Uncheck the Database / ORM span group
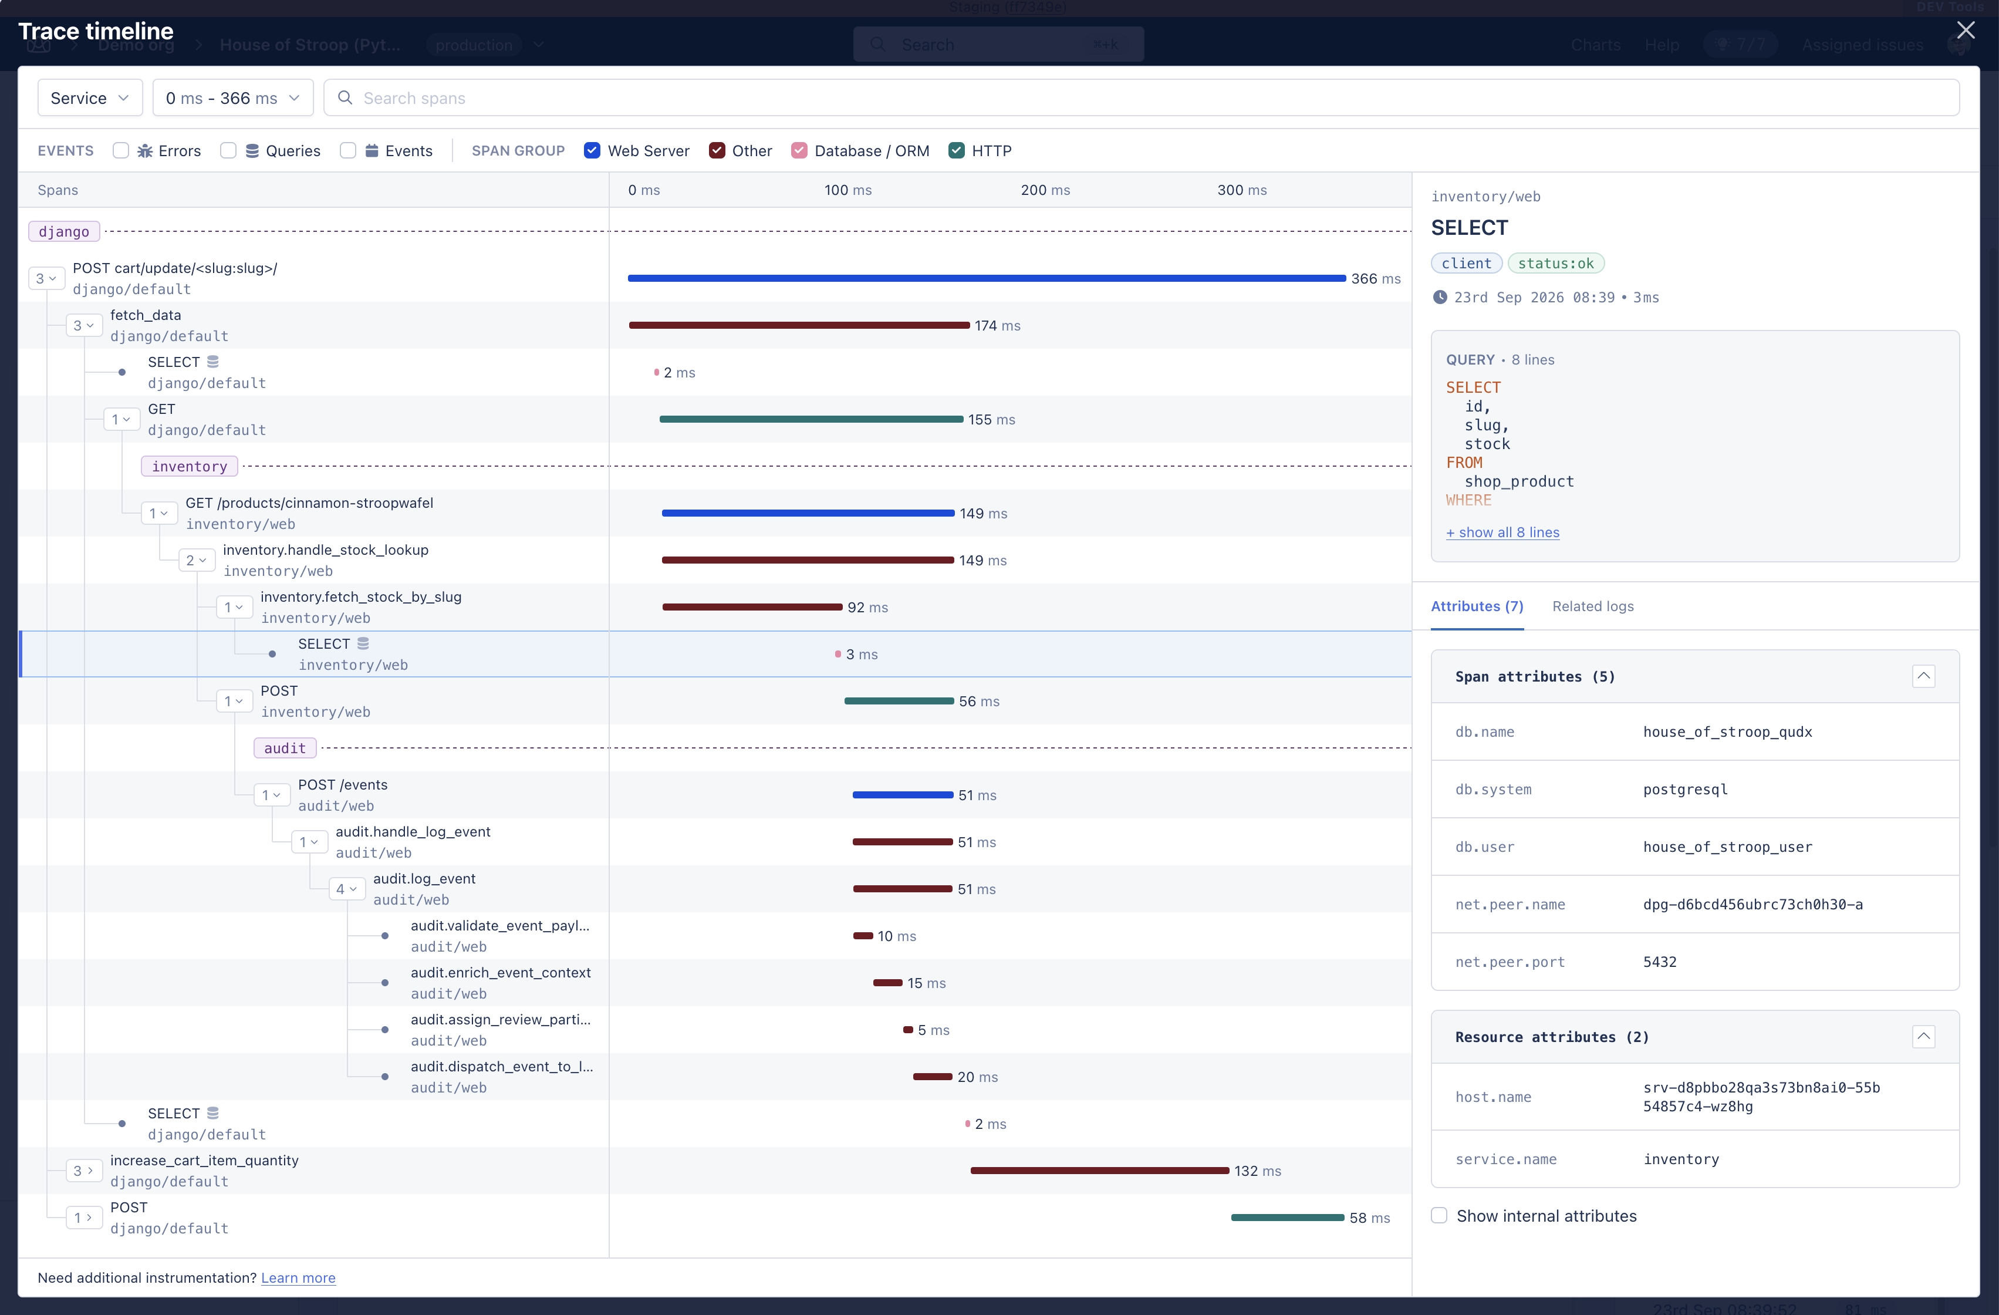This screenshot has height=1315, width=1999. tap(799, 150)
